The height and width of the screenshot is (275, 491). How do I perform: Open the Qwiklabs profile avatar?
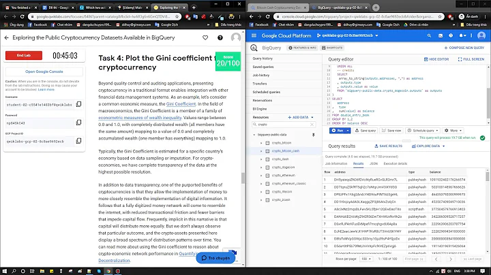tap(236, 37)
